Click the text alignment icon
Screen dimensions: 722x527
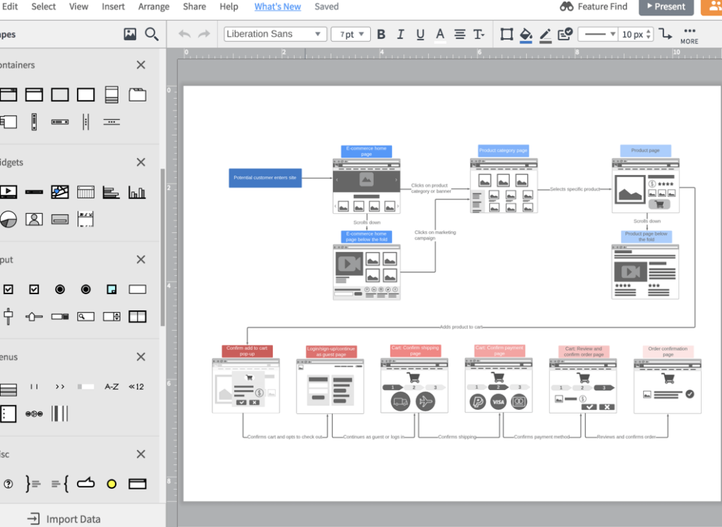coord(460,34)
